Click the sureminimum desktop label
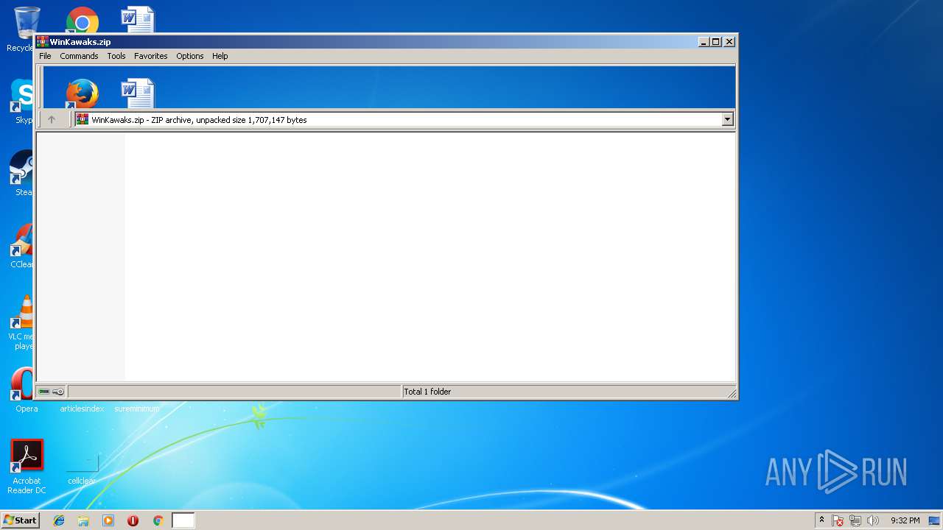 point(137,409)
